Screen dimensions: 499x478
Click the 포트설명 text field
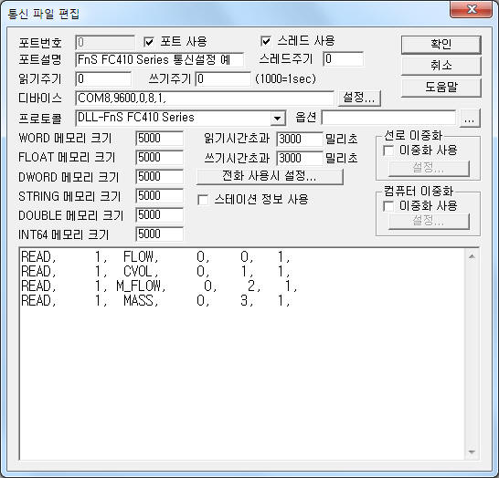(x=160, y=59)
